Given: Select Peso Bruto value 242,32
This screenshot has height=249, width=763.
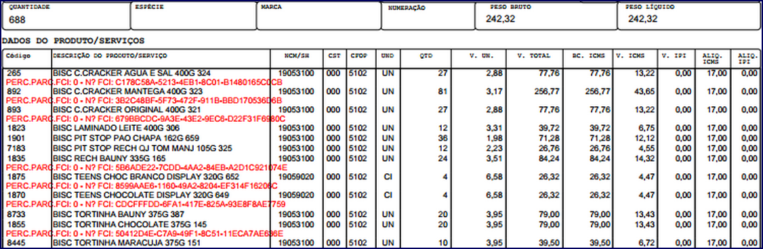Looking at the screenshot, I should click(x=500, y=20).
